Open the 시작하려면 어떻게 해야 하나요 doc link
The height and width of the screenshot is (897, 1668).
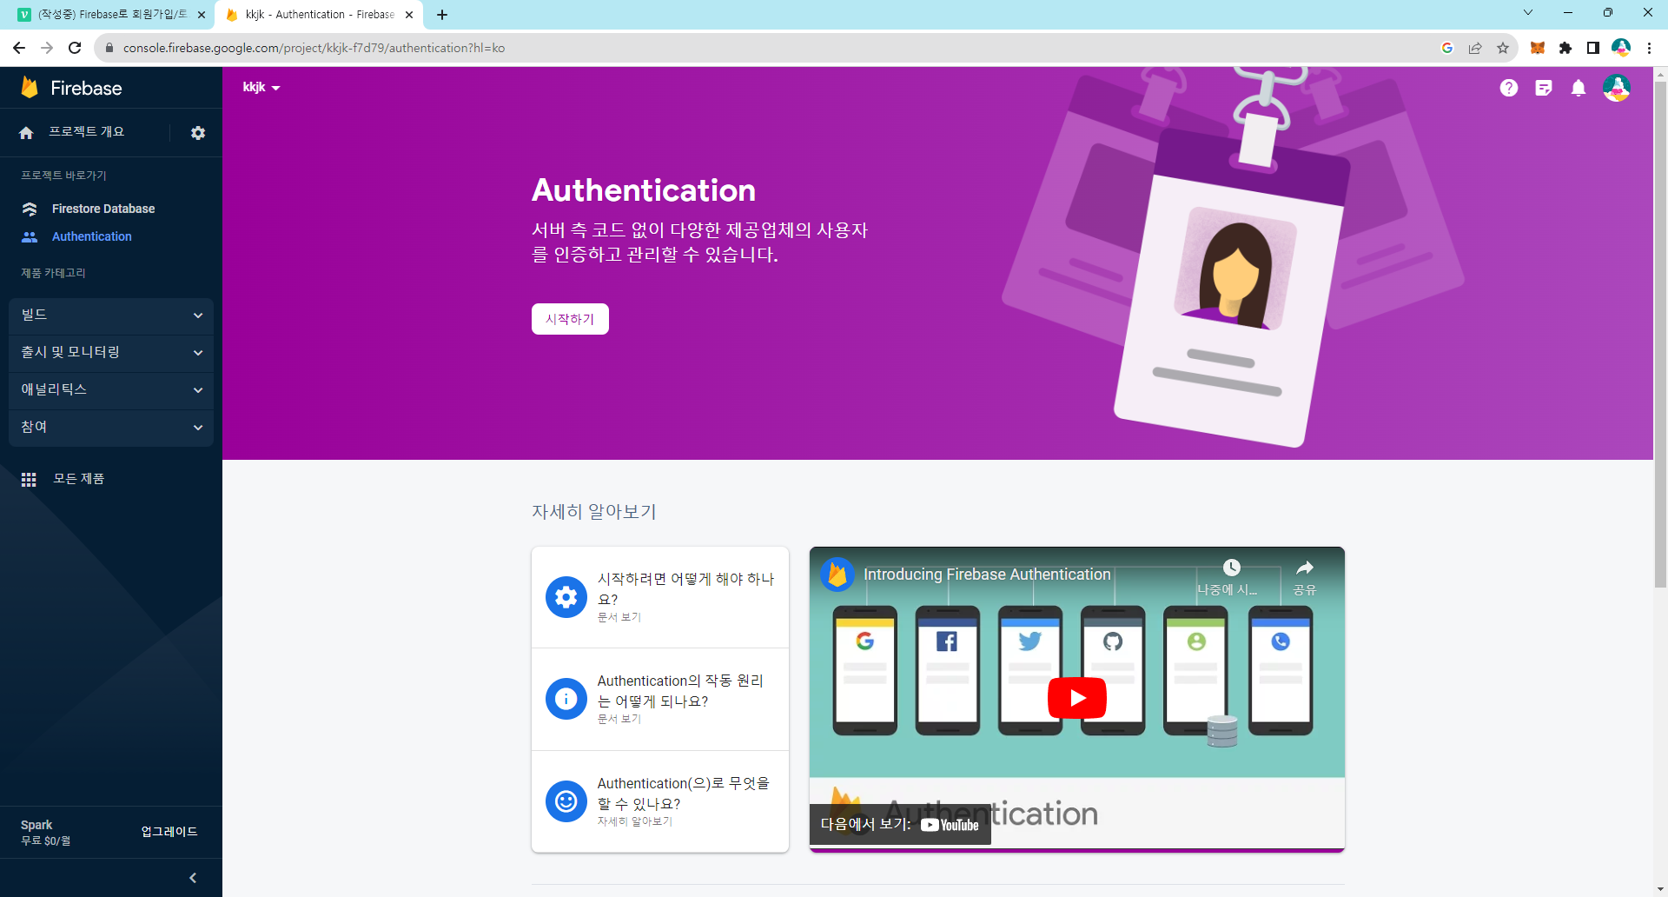tap(660, 597)
